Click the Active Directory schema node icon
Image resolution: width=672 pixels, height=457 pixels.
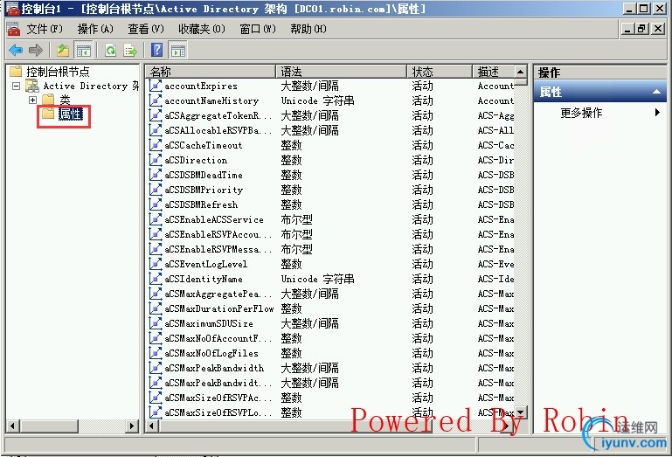(x=32, y=86)
